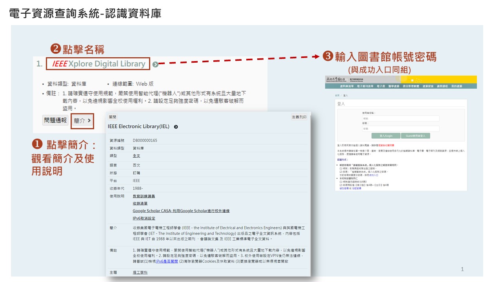Focus the username 帳號 input field
This screenshot has width=502, height=282.
401,118
